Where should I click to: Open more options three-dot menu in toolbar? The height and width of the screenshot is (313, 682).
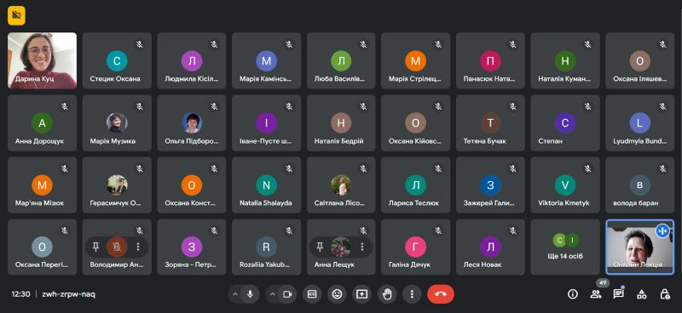point(412,294)
